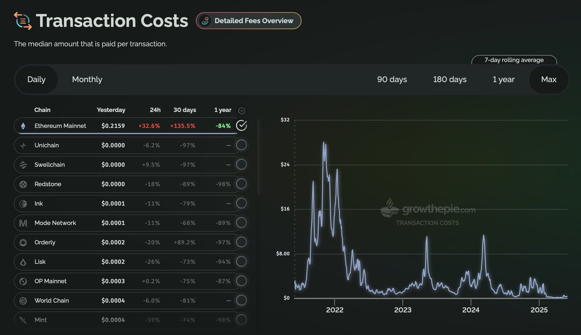Image resolution: width=581 pixels, height=335 pixels.
Task: Click the Unichain chain logo
Action: [x=23, y=145]
